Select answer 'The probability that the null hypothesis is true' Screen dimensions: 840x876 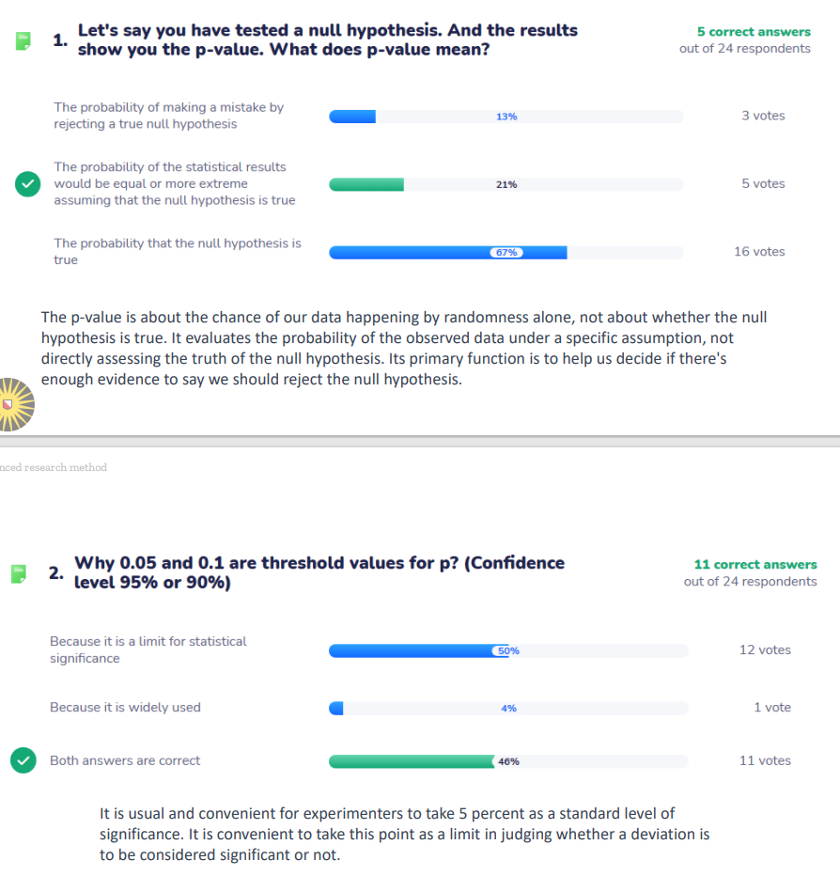(x=178, y=251)
